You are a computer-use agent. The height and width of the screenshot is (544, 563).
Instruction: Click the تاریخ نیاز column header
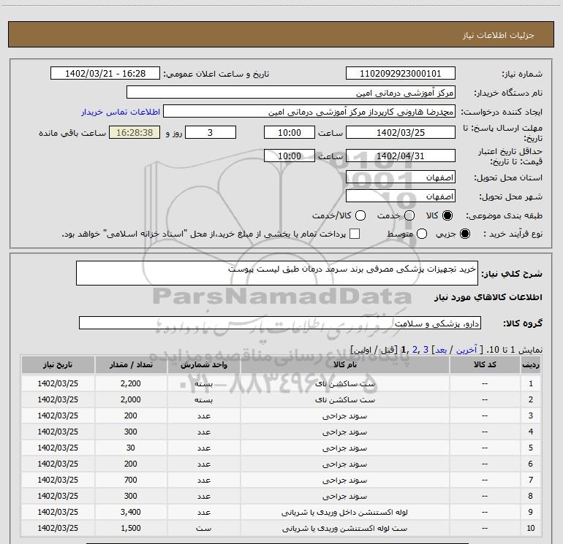pos(58,364)
